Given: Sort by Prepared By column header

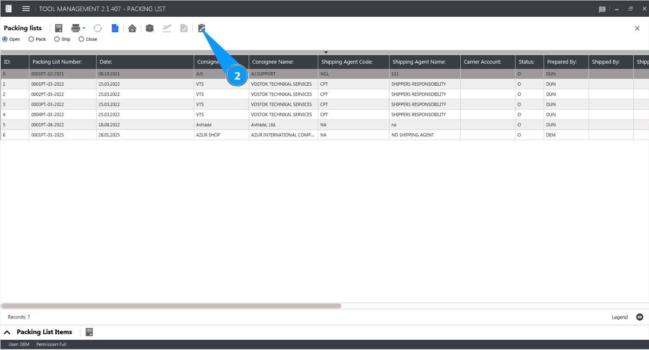Looking at the screenshot, I should pyautogui.click(x=566, y=62).
